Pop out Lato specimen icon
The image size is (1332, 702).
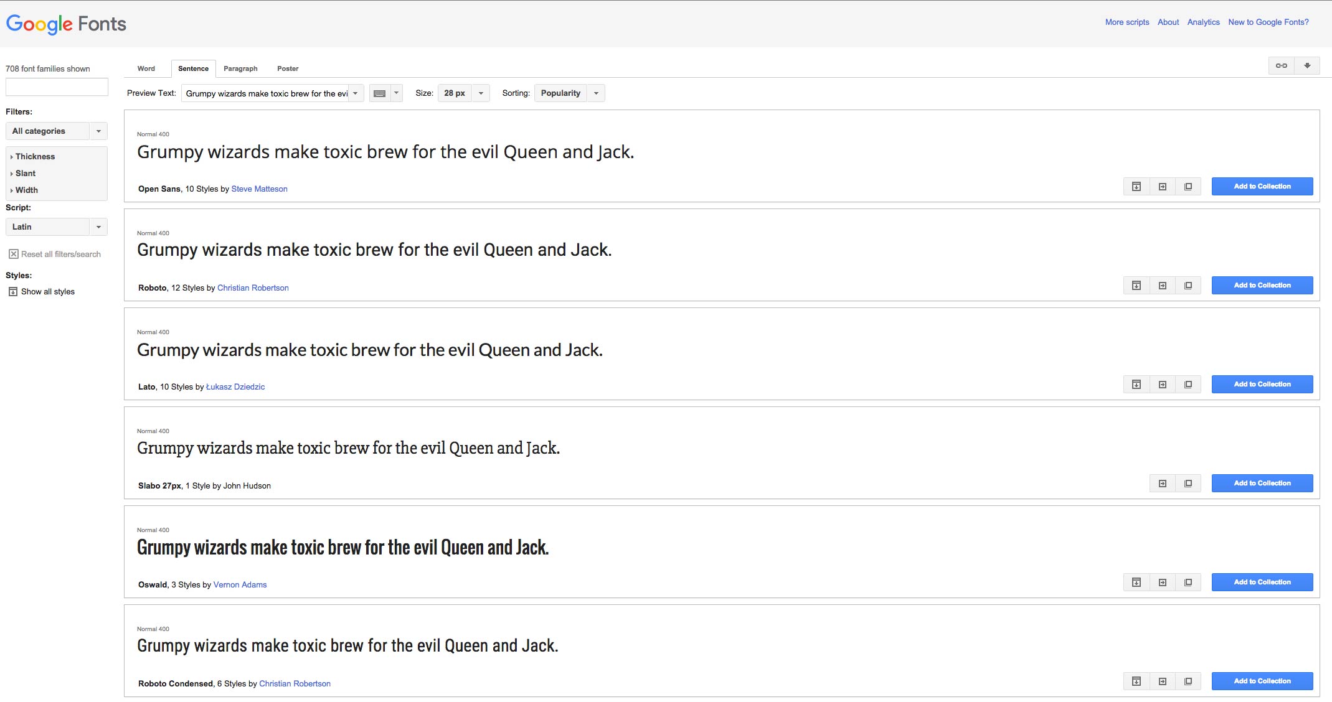(x=1188, y=385)
